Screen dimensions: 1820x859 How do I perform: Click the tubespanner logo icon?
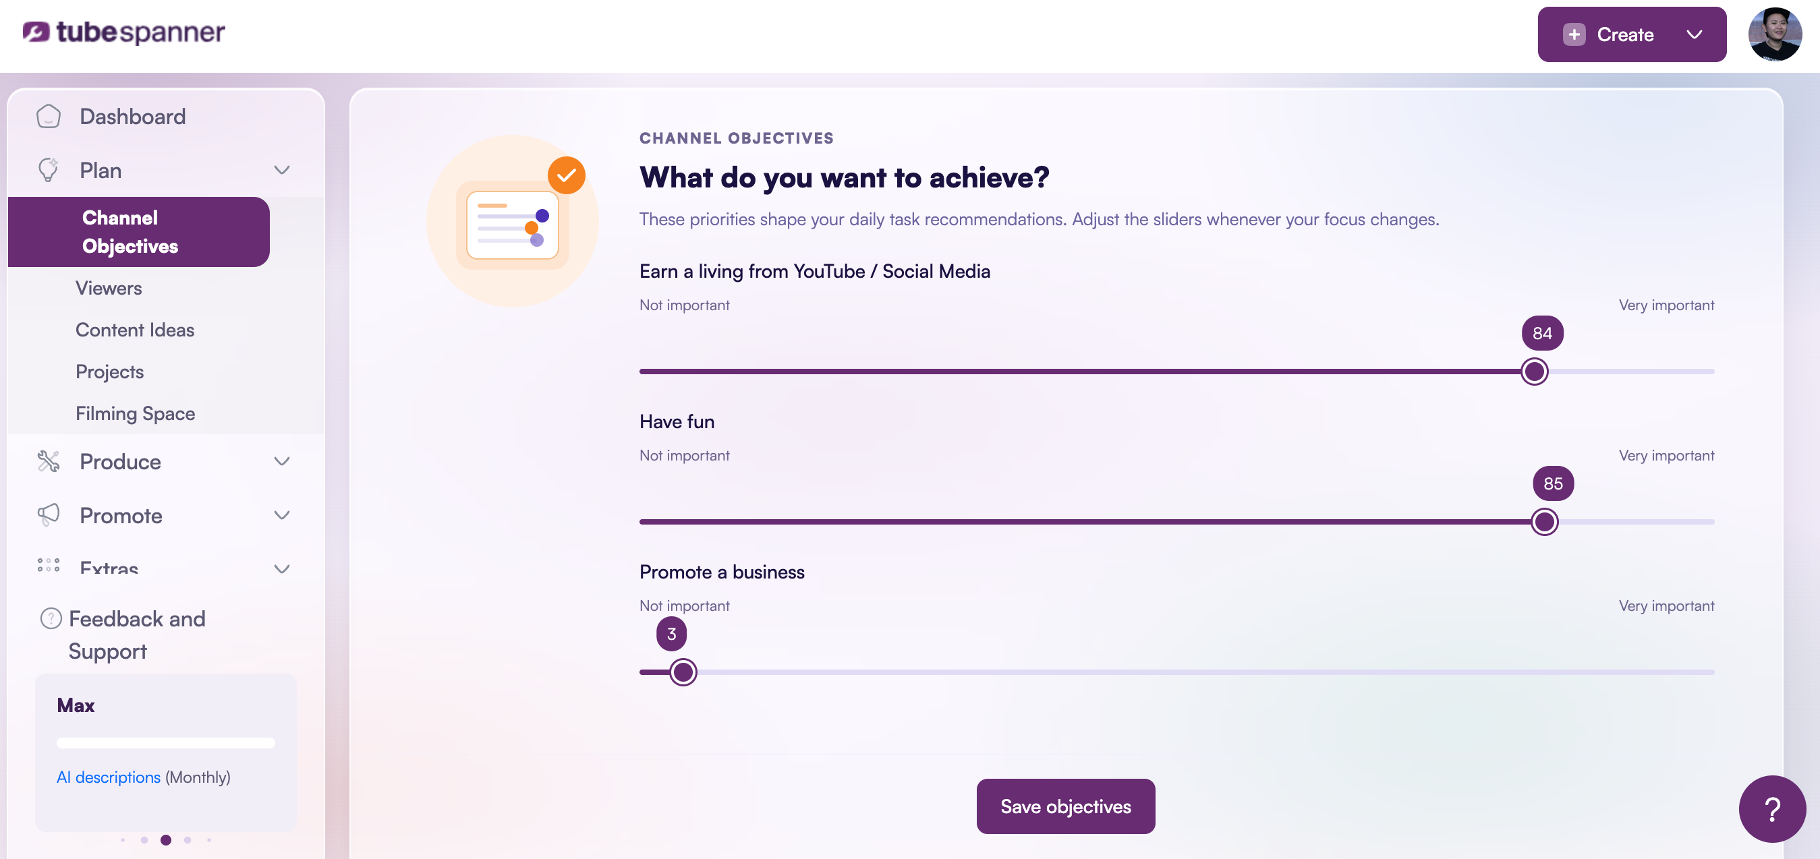tap(36, 32)
